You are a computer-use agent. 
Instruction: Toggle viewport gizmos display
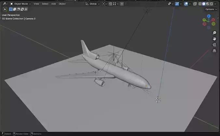[x=177, y=4]
